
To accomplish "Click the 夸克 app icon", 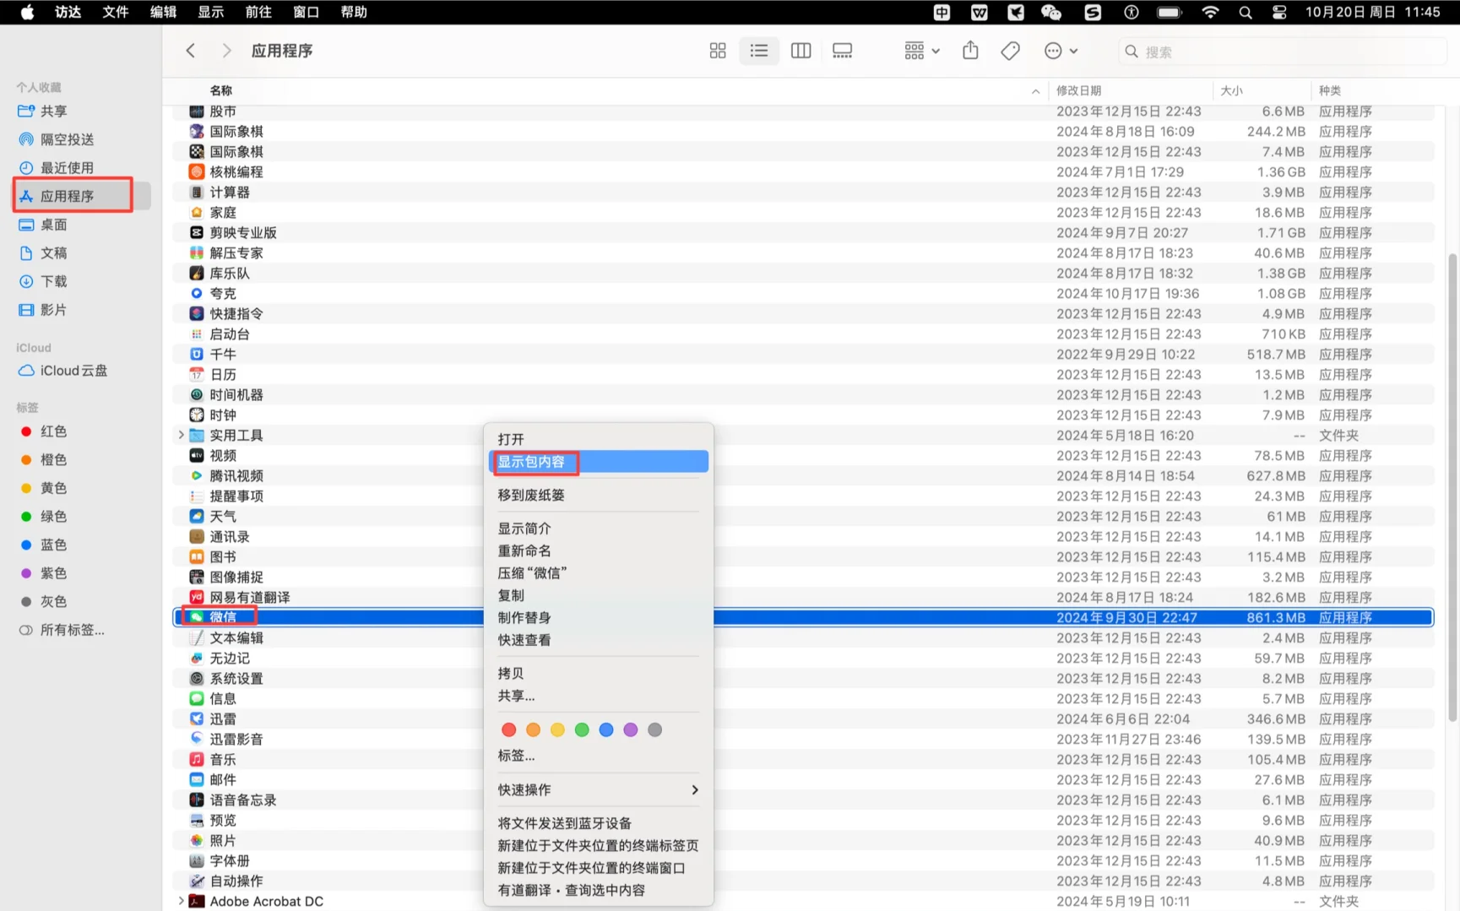I will tap(197, 293).
